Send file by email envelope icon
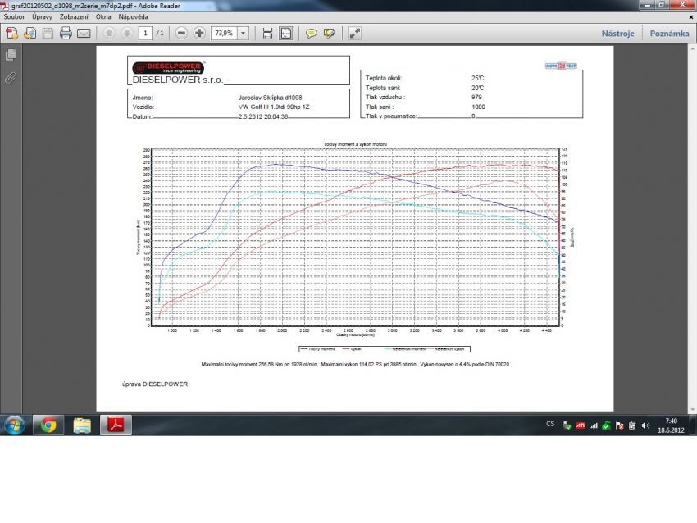This screenshot has width=697, height=523. pyautogui.click(x=84, y=33)
